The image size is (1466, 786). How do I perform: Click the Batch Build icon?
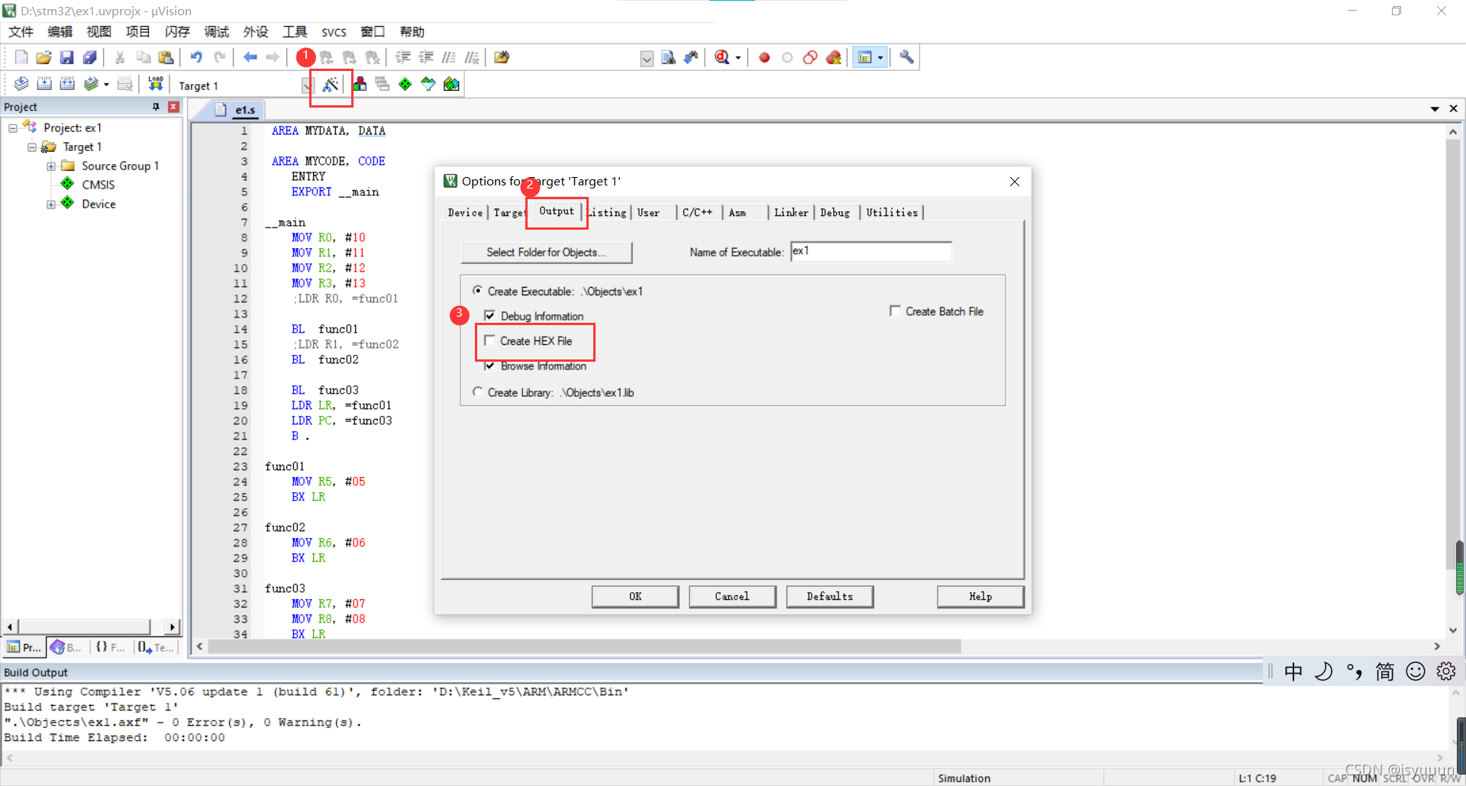[91, 84]
